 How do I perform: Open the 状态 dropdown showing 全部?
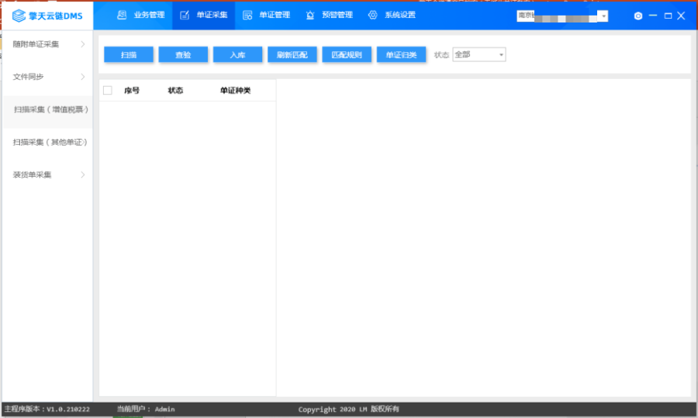(479, 54)
